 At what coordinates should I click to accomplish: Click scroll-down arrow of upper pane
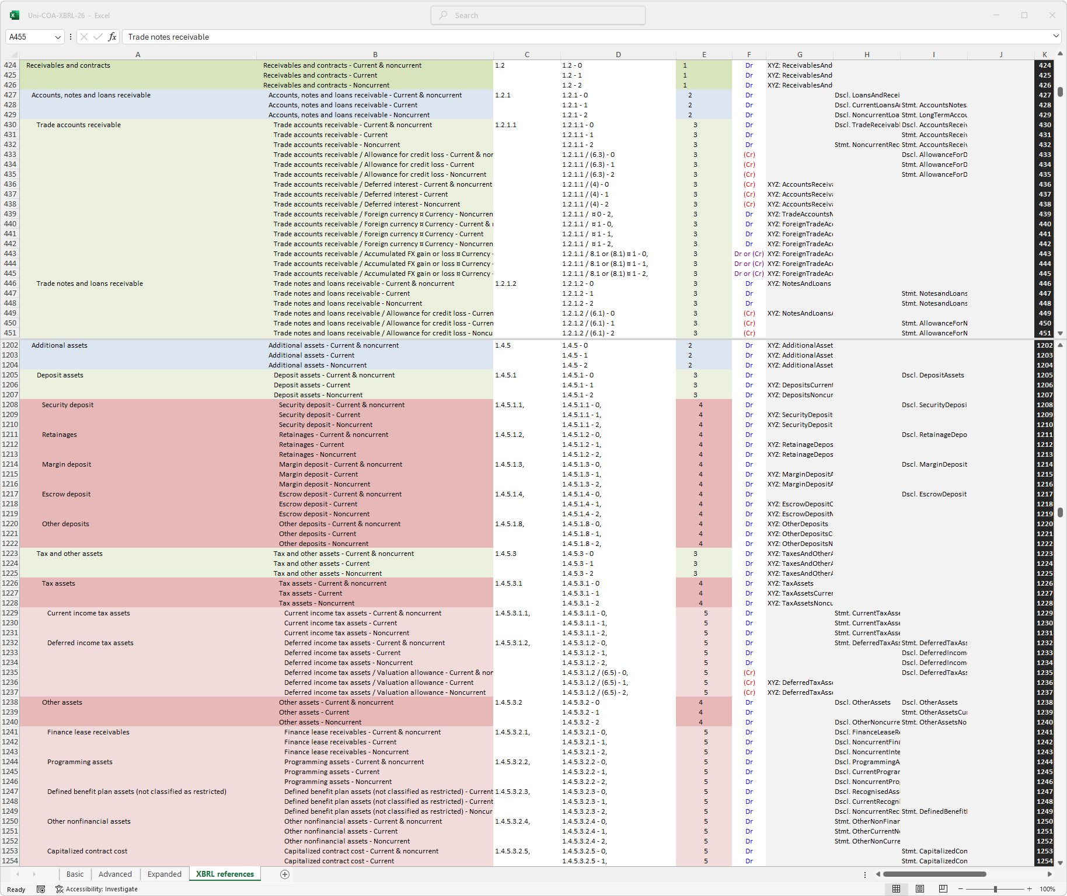1060,334
